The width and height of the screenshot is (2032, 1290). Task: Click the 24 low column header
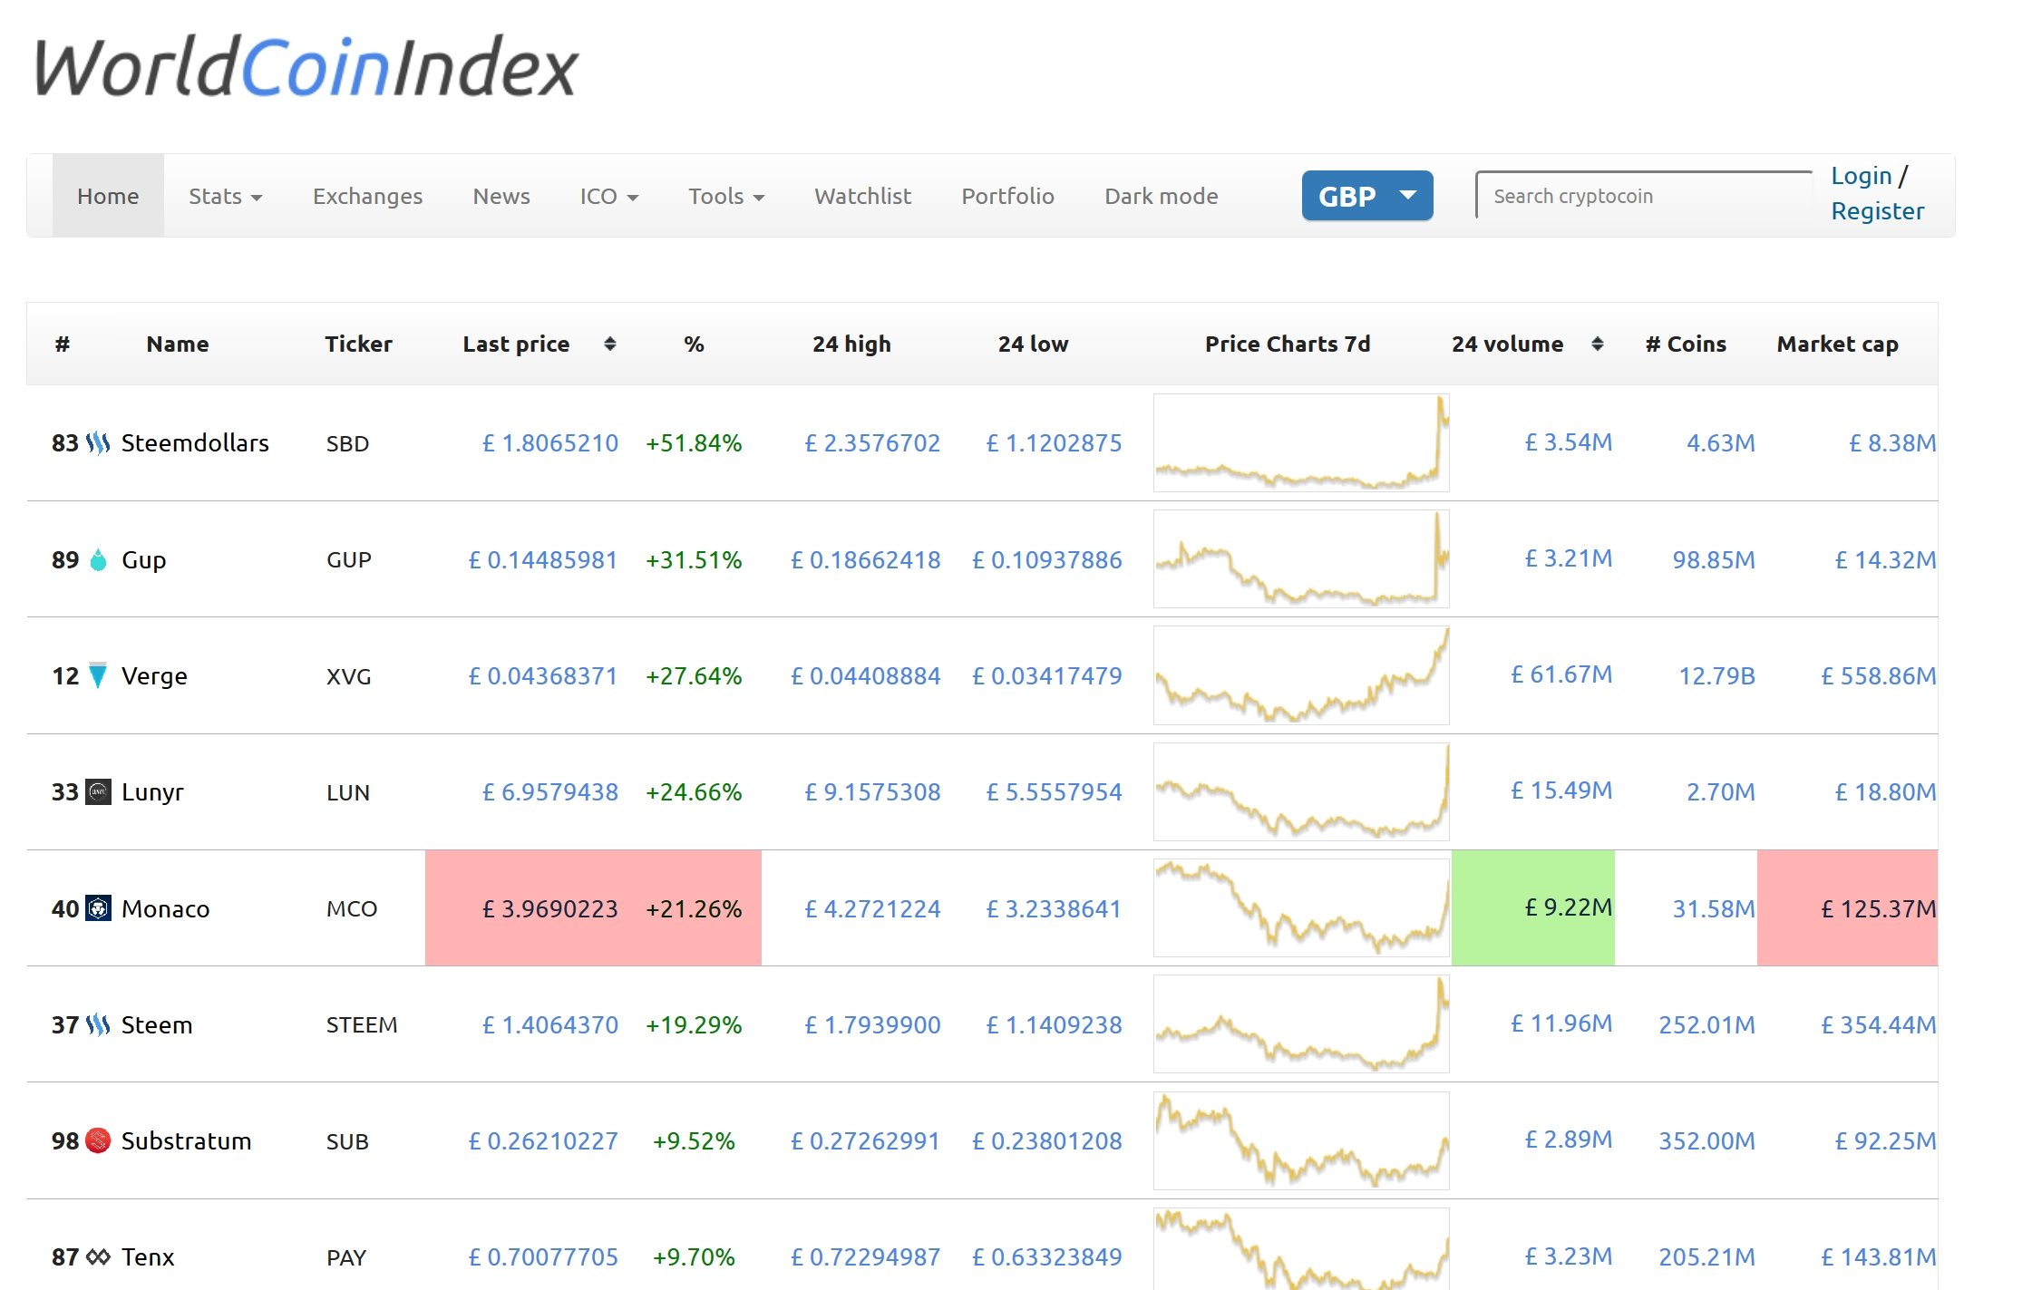click(1033, 344)
